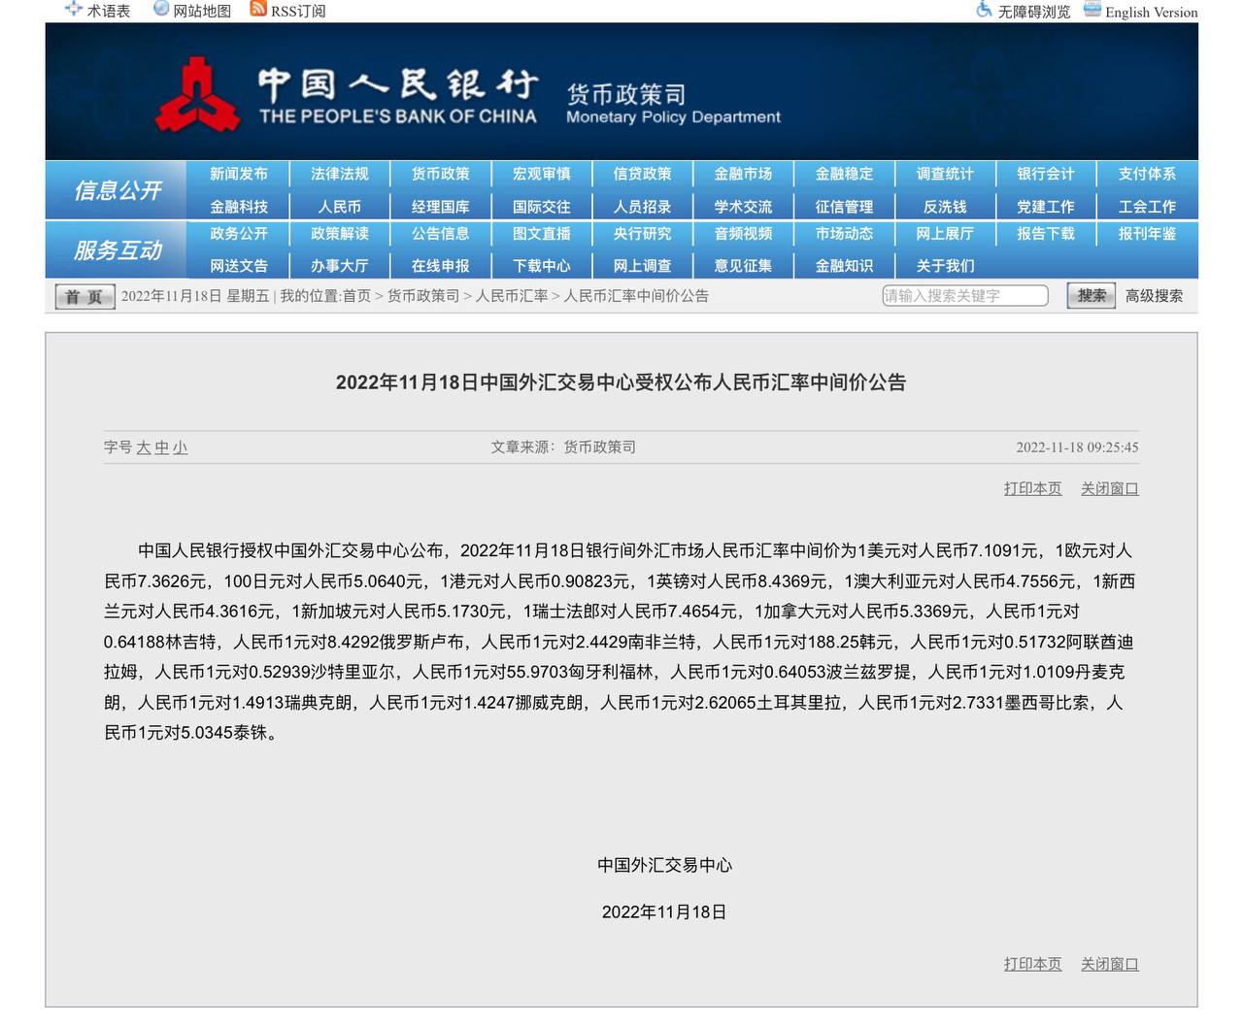Image resolution: width=1243 pixels, height=1027 pixels.
Task: Click the English Version icon
Action: [x=1092, y=11]
